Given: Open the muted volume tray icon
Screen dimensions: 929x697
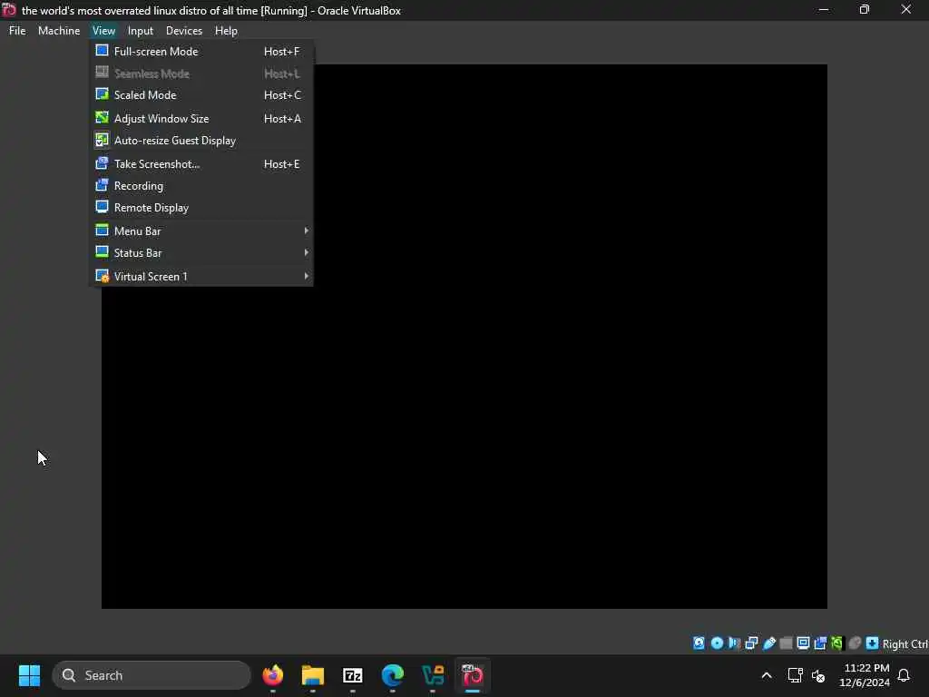Looking at the screenshot, I should tap(818, 675).
